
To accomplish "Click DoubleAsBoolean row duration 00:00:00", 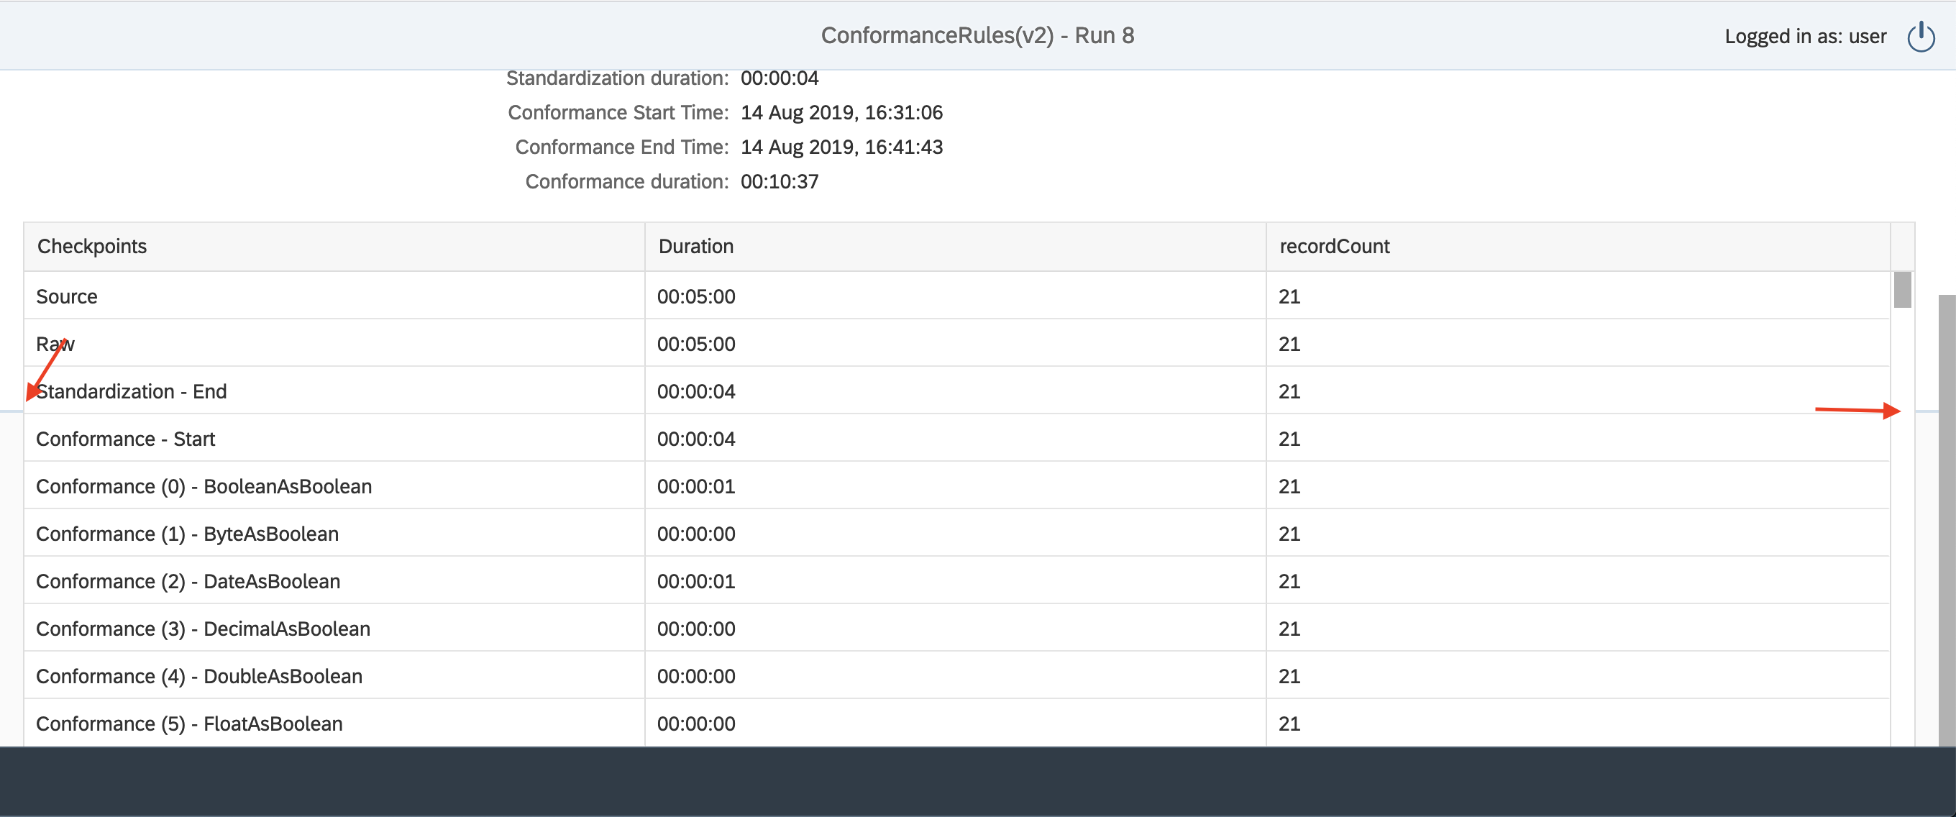I will pos(696,676).
